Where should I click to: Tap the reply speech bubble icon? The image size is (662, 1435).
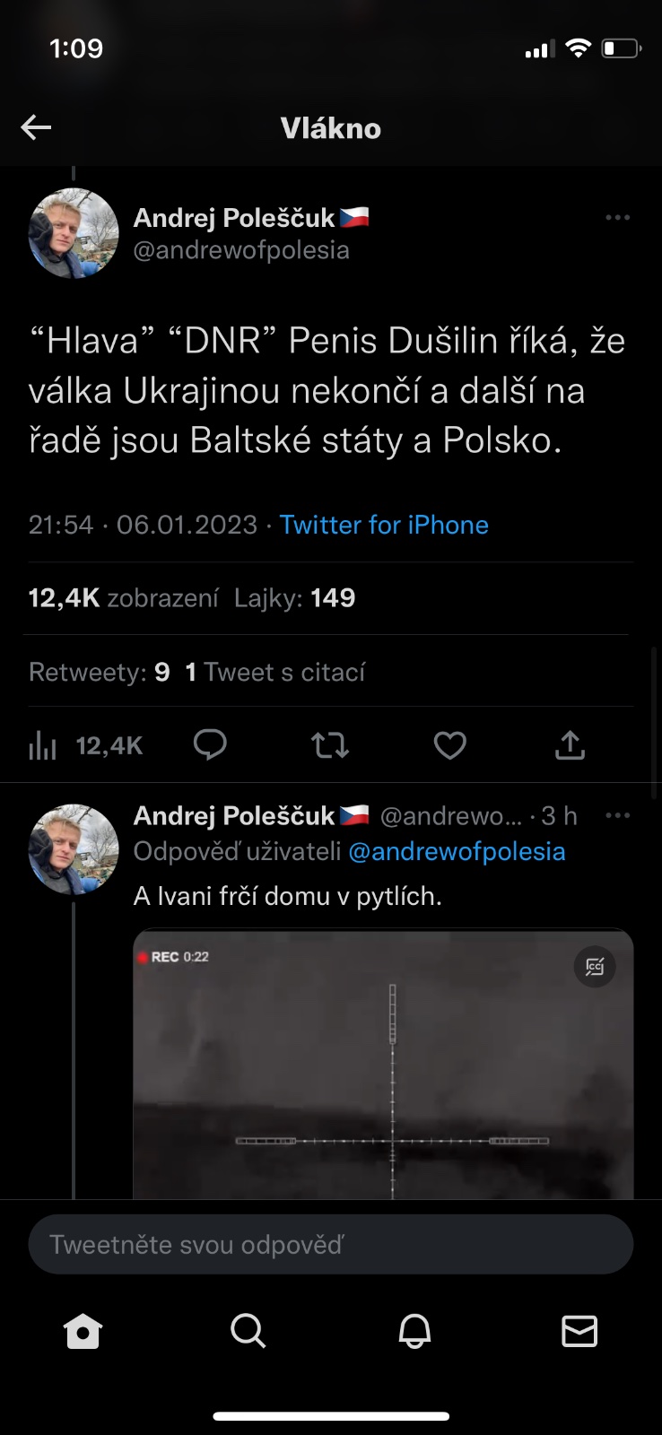(x=210, y=745)
